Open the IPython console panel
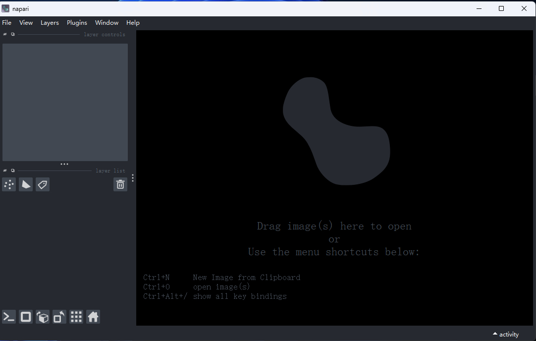 pyautogui.click(x=9, y=317)
